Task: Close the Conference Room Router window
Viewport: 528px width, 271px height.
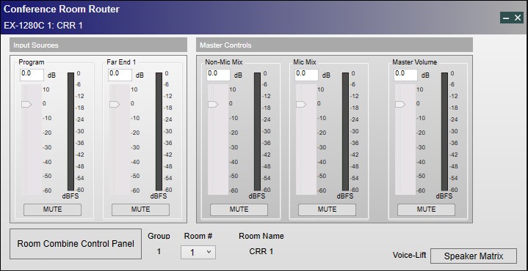Action: coord(518,18)
